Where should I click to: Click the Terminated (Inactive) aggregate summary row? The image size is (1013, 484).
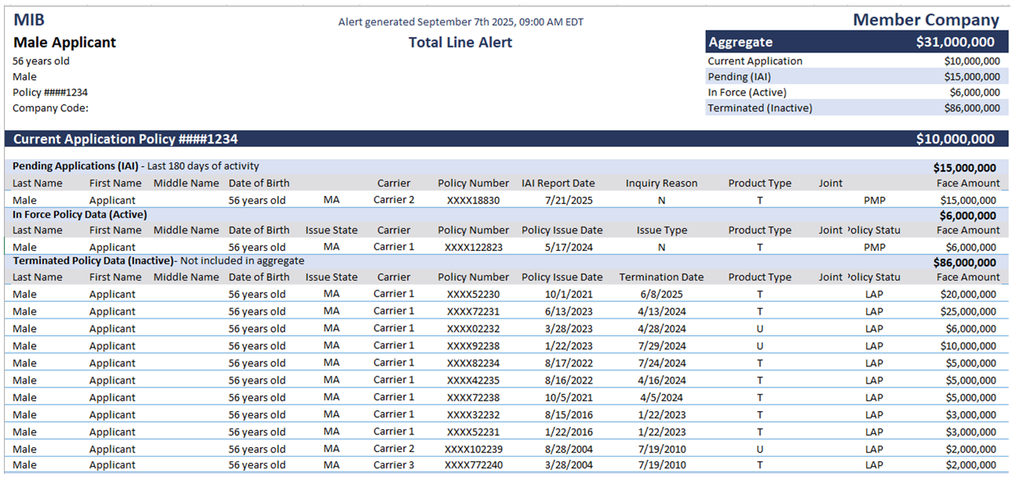856,108
